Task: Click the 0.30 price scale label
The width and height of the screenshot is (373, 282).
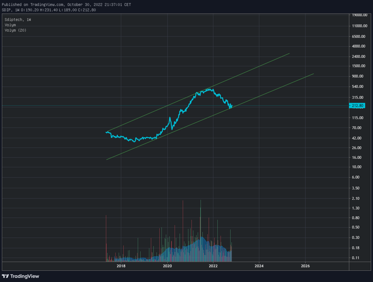Action: 356,238
